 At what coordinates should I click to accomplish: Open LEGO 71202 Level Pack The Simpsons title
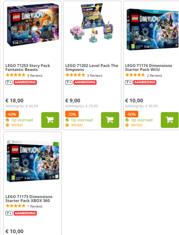(x=92, y=68)
